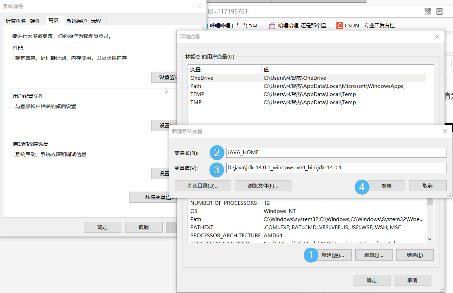Open the pink Bilibili TV bookmark
Image resolution: width=453 pixels, height=293 pixels.
(272, 26)
